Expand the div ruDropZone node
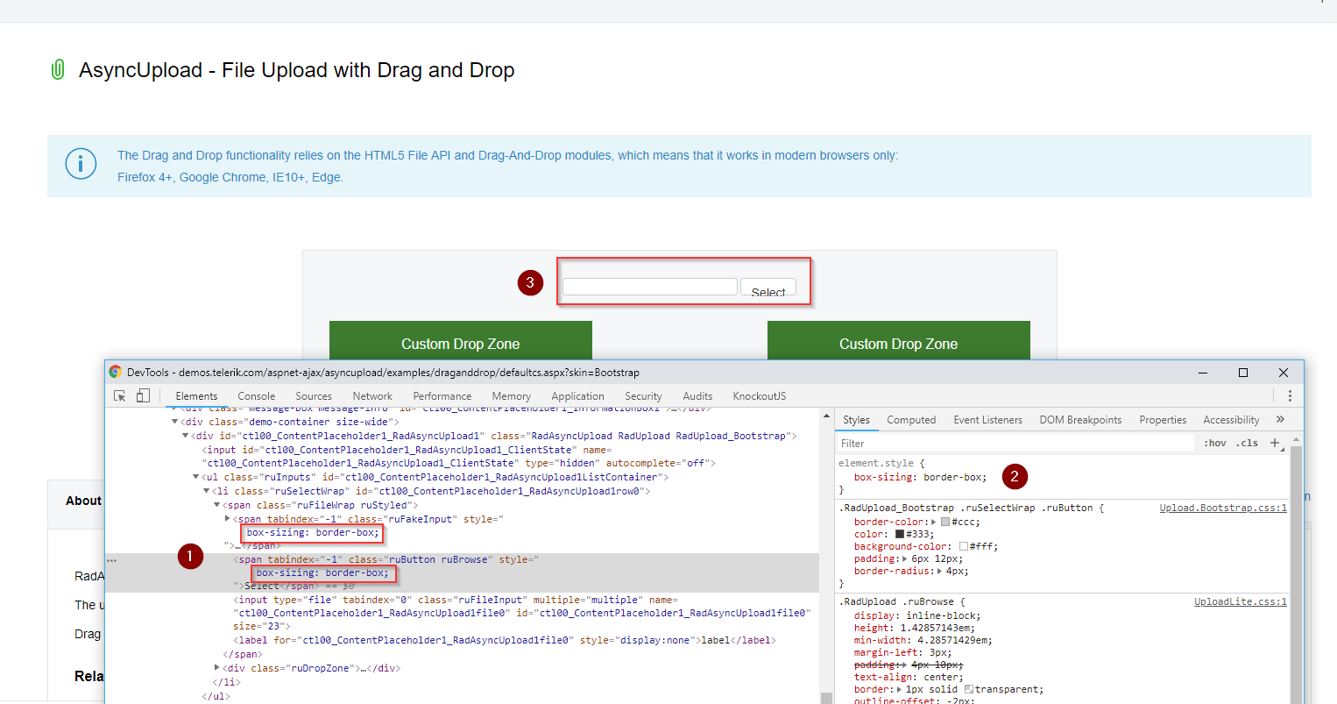Screen dimensions: 1337x704 [217, 668]
